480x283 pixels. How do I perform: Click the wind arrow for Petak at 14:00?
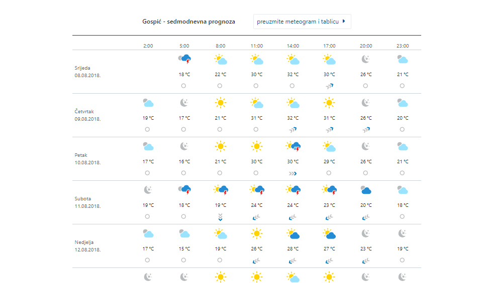pos(293,173)
